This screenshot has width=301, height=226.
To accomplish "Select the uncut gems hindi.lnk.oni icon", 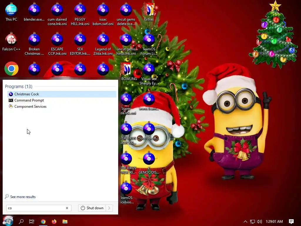I will (126, 44).
